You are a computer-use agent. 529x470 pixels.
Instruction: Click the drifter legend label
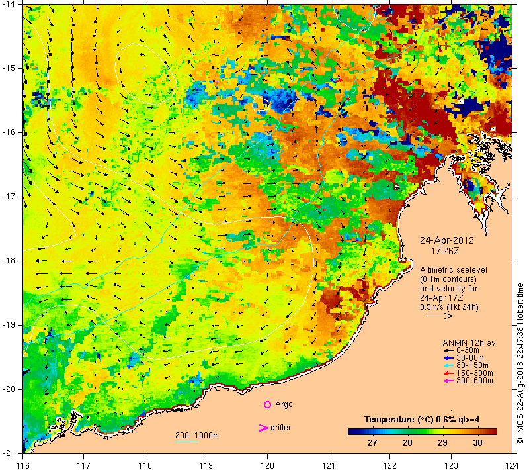(x=280, y=428)
